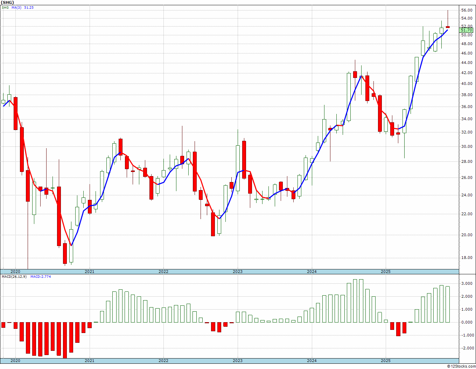Image resolution: width=476 pixels, height=369 pixels.
Task: Click 2022 on the price chart time axis
Action: point(163,272)
